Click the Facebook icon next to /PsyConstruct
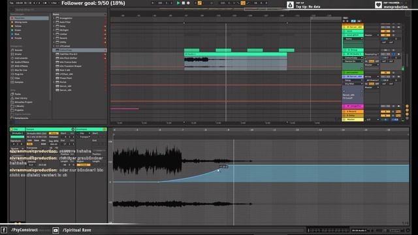This screenshot has height=235, width=418. pos(4,230)
